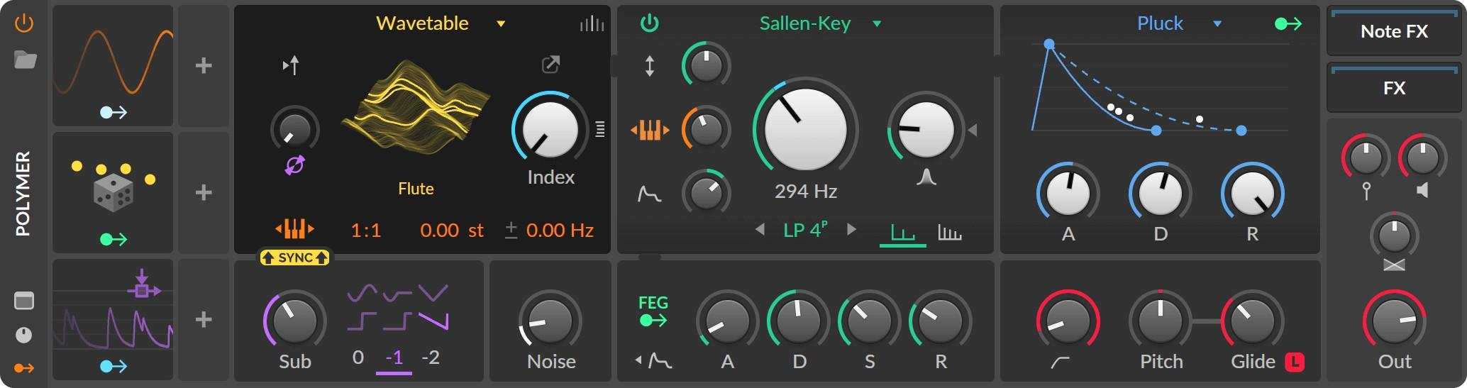Viewport: 1467px width, 388px height.
Task: Toggle the Sallen-Key filter power button
Action: coord(649,23)
